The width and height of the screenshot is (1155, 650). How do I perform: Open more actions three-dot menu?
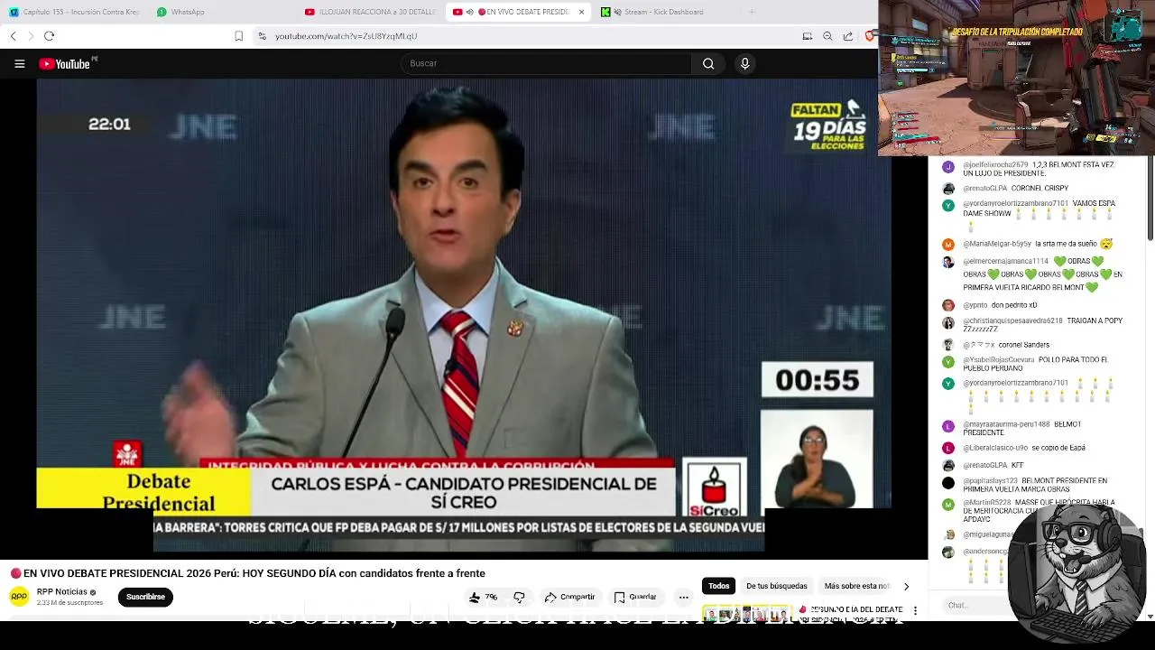click(683, 597)
